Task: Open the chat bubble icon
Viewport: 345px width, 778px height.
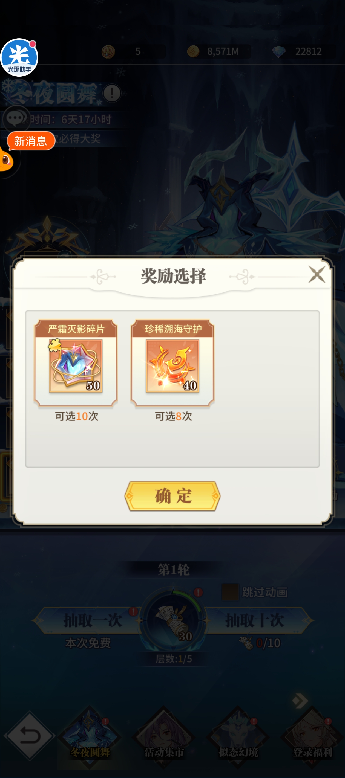Action: (15, 119)
